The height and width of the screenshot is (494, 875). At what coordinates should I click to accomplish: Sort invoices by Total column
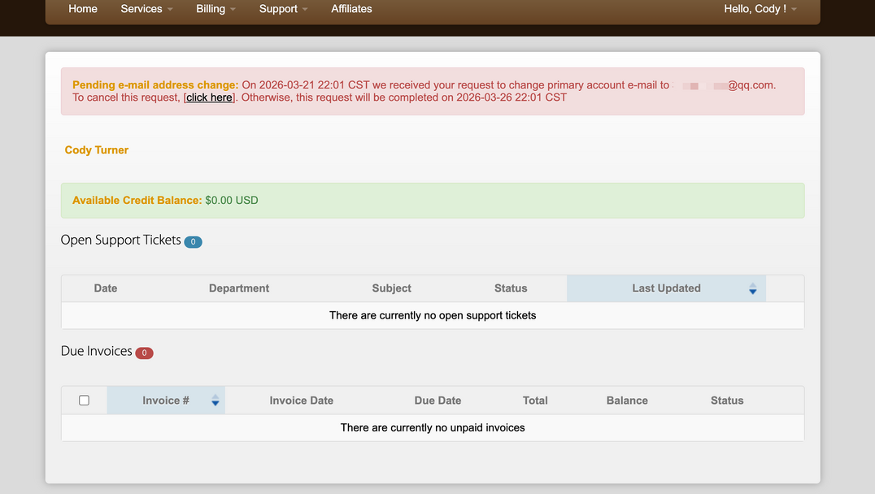pos(535,401)
